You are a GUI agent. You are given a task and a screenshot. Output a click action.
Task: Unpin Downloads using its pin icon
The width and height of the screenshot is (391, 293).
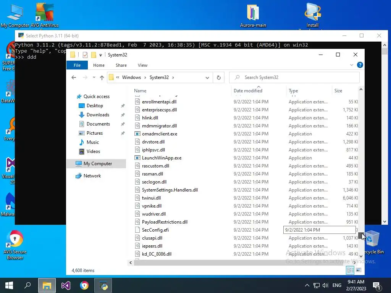tap(123, 115)
